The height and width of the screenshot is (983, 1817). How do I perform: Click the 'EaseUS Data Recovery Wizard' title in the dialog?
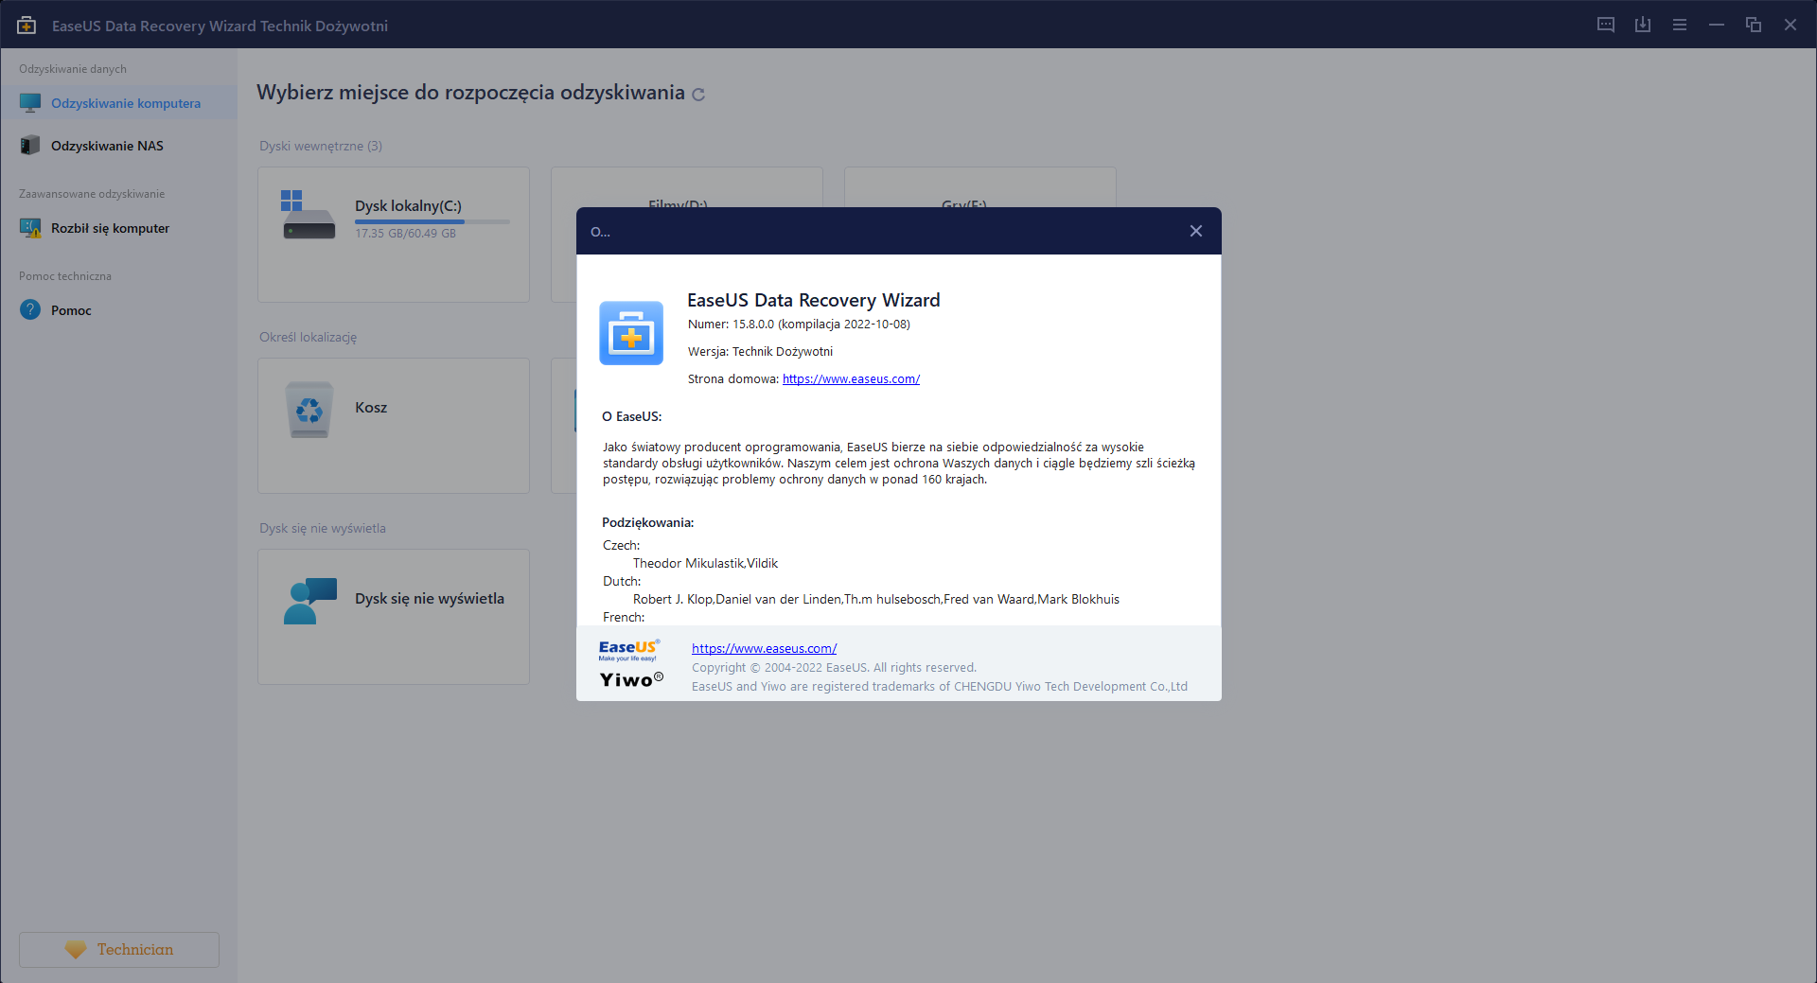click(814, 300)
